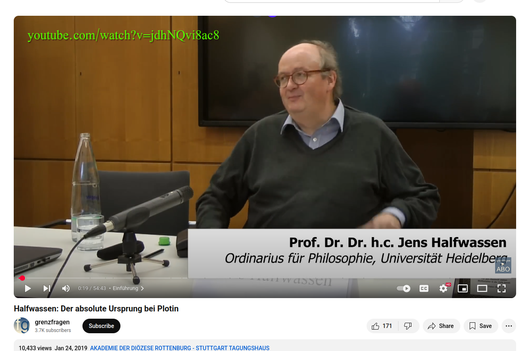Click the 3.7K subscribers count
Screen dimensions: 523x351
click(x=53, y=330)
